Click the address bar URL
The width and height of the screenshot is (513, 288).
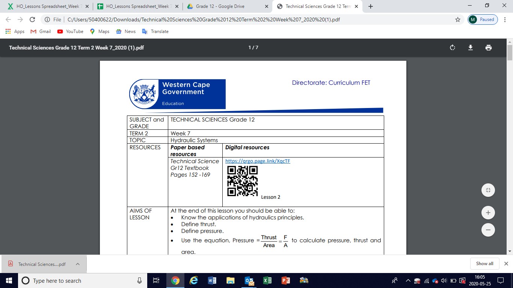click(204, 19)
